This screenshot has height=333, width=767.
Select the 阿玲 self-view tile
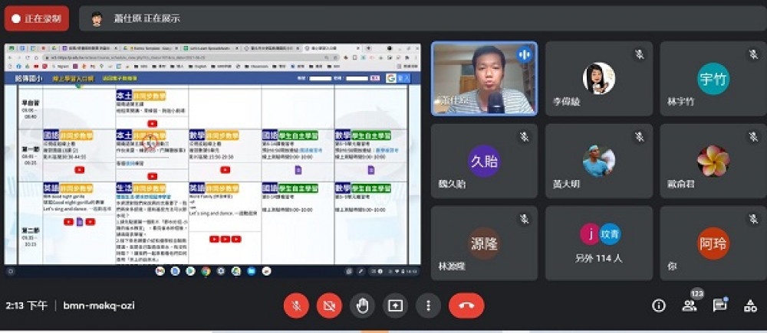713,242
